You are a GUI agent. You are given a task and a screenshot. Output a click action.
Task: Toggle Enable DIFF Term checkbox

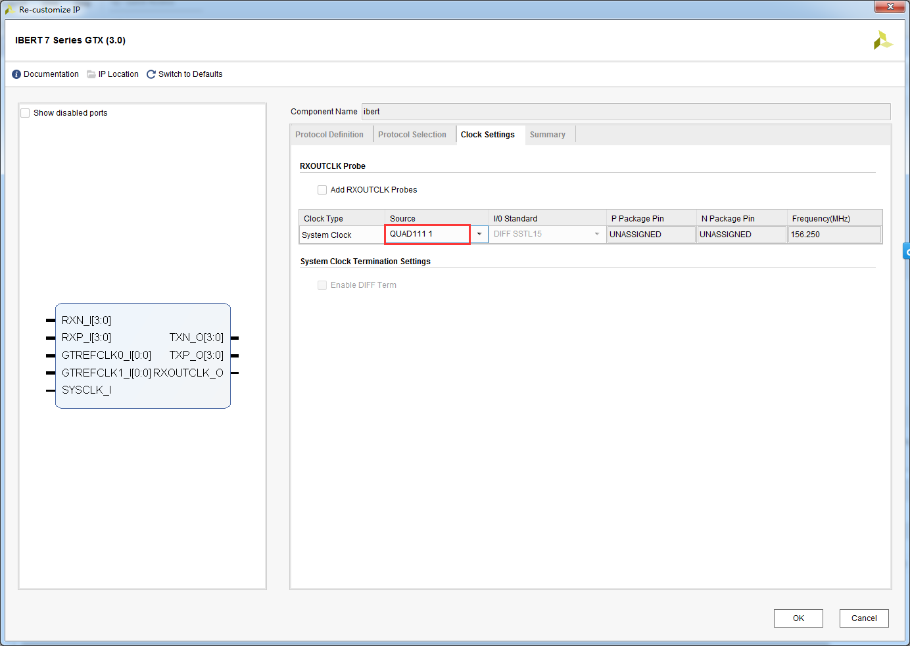point(322,285)
